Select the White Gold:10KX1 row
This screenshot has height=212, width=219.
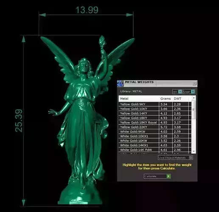(x=155, y=136)
